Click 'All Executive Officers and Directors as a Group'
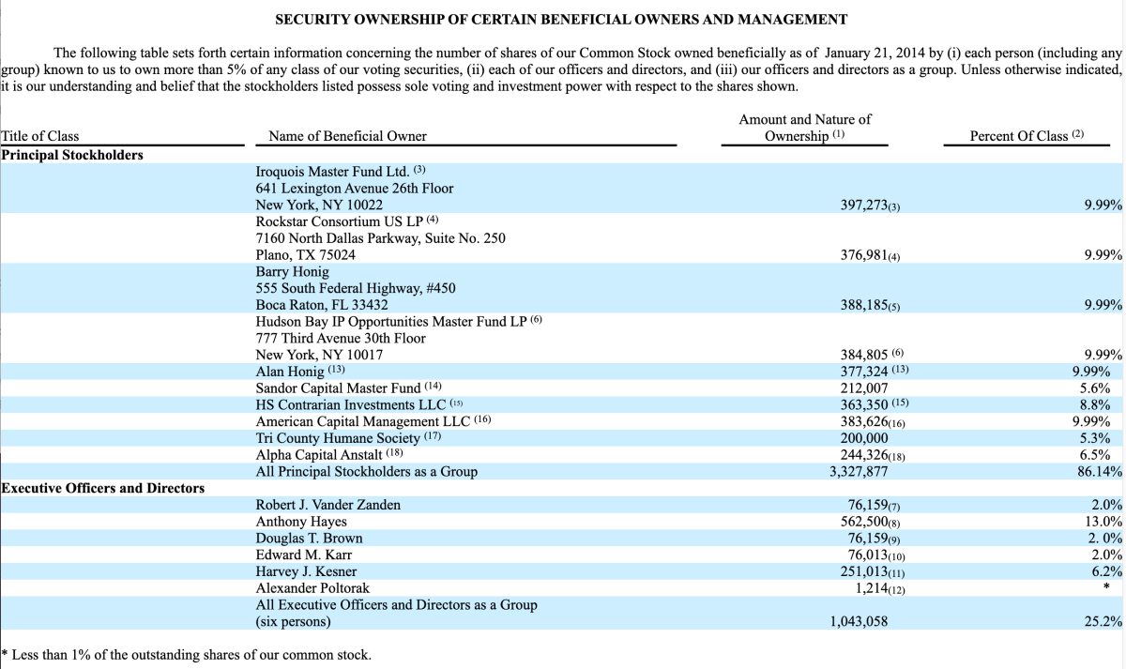Screen dimensions: 1126x669 (397, 605)
